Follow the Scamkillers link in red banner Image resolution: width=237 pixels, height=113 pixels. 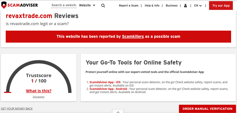pyautogui.click(x=133, y=36)
